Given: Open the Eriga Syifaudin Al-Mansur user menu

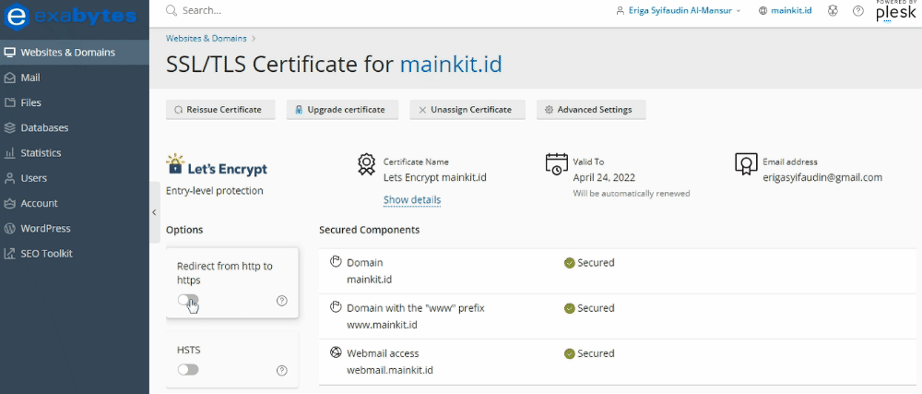Looking at the screenshot, I should (x=678, y=10).
